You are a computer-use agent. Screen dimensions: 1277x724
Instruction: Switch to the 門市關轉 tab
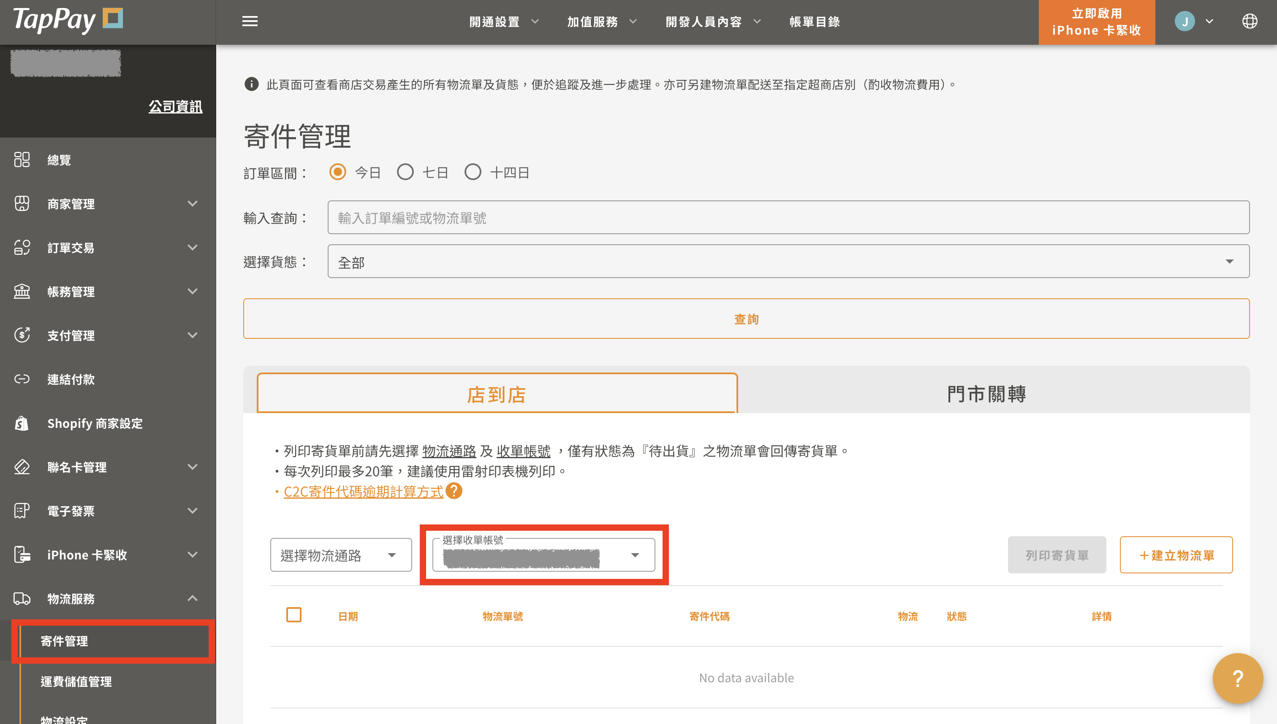(x=986, y=394)
